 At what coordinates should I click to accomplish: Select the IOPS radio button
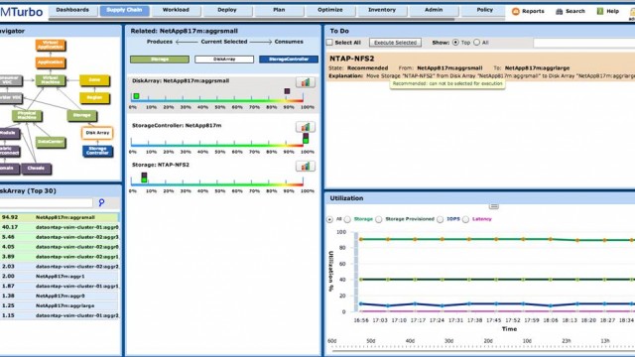pos(441,219)
